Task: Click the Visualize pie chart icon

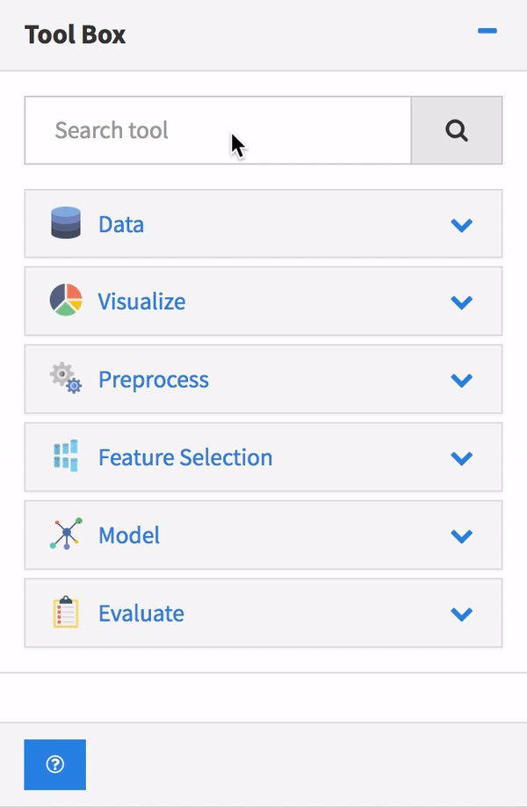Action: point(66,301)
